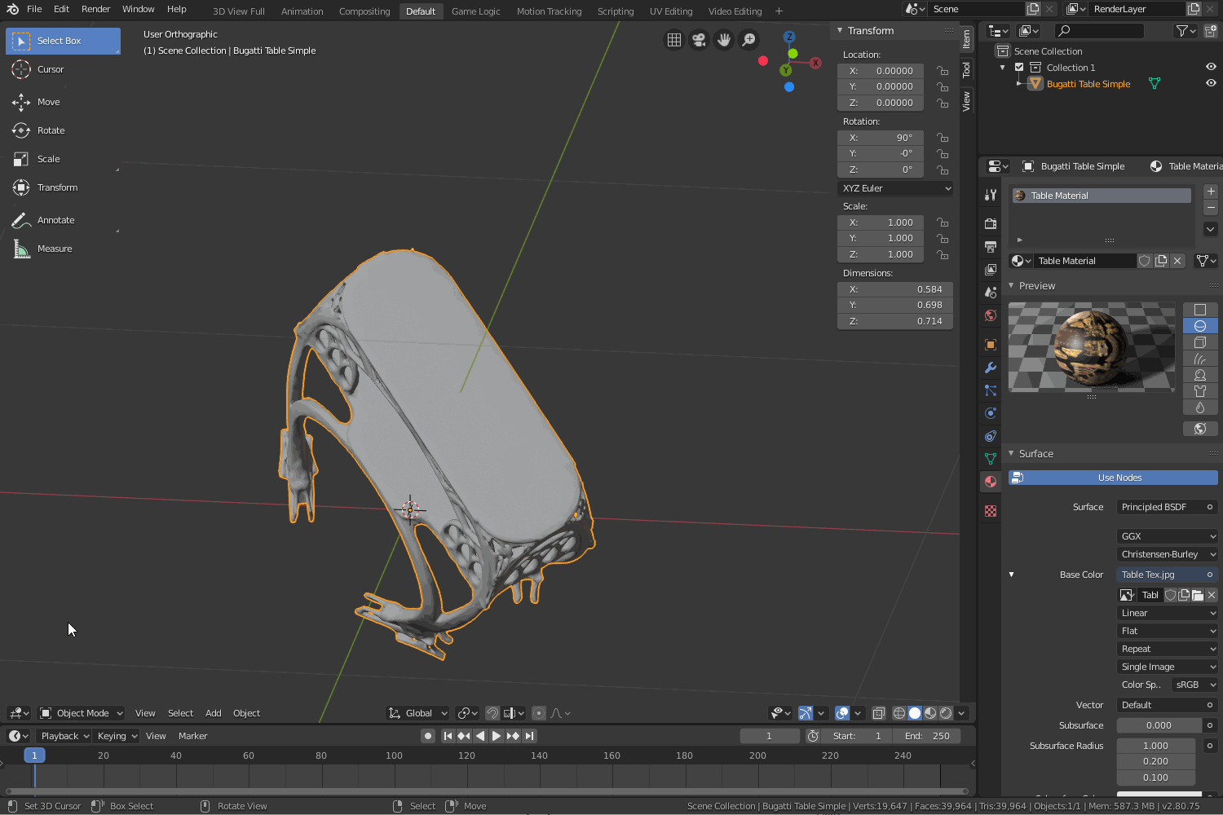Switch to the UV Editing workspace tab
Image resolution: width=1223 pixels, height=815 pixels.
pyautogui.click(x=670, y=11)
